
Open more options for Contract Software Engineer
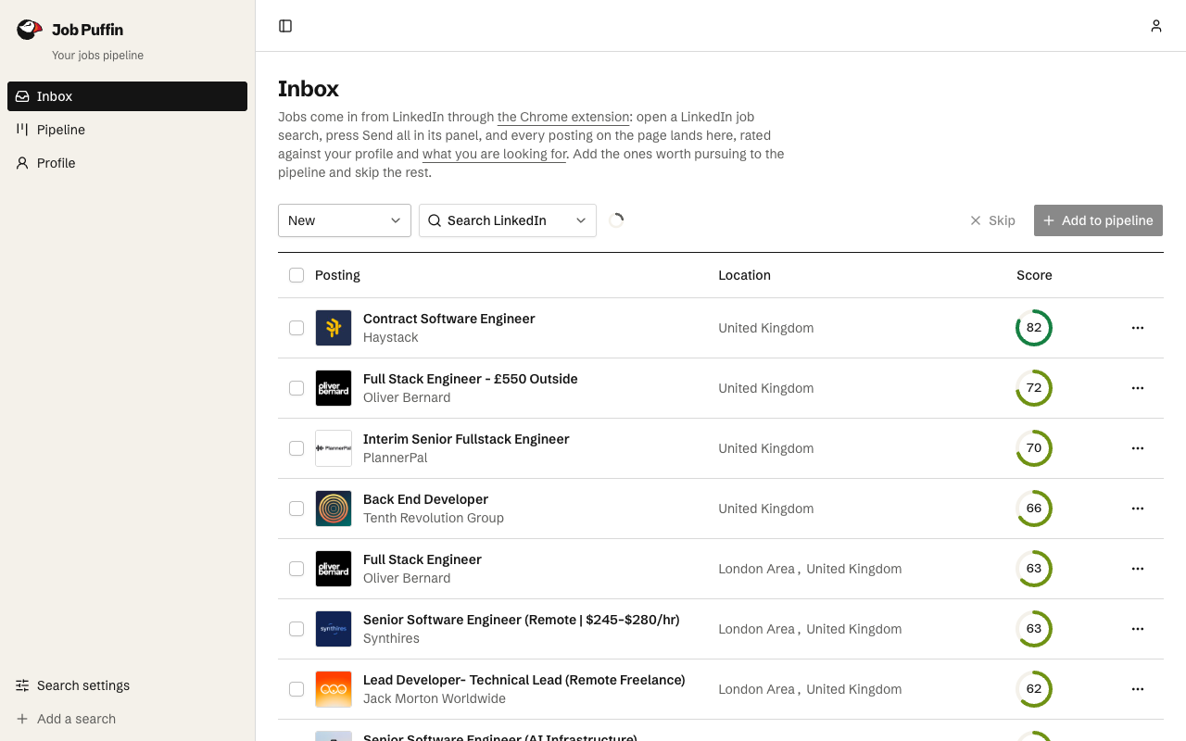(x=1138, y=328)
